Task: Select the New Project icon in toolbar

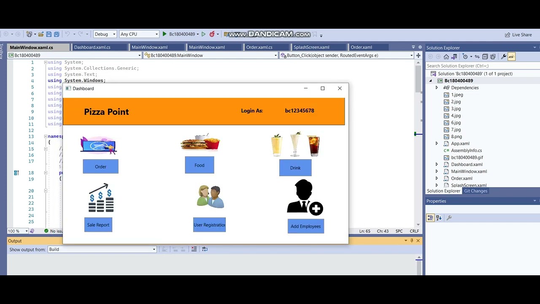Action: coord(29,34)
